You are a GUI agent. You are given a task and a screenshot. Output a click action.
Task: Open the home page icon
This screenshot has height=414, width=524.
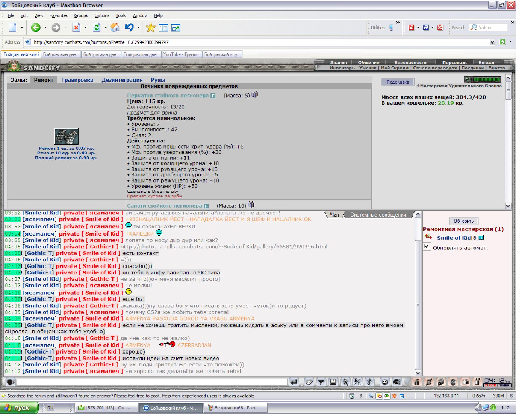click(x=115, y=27)
